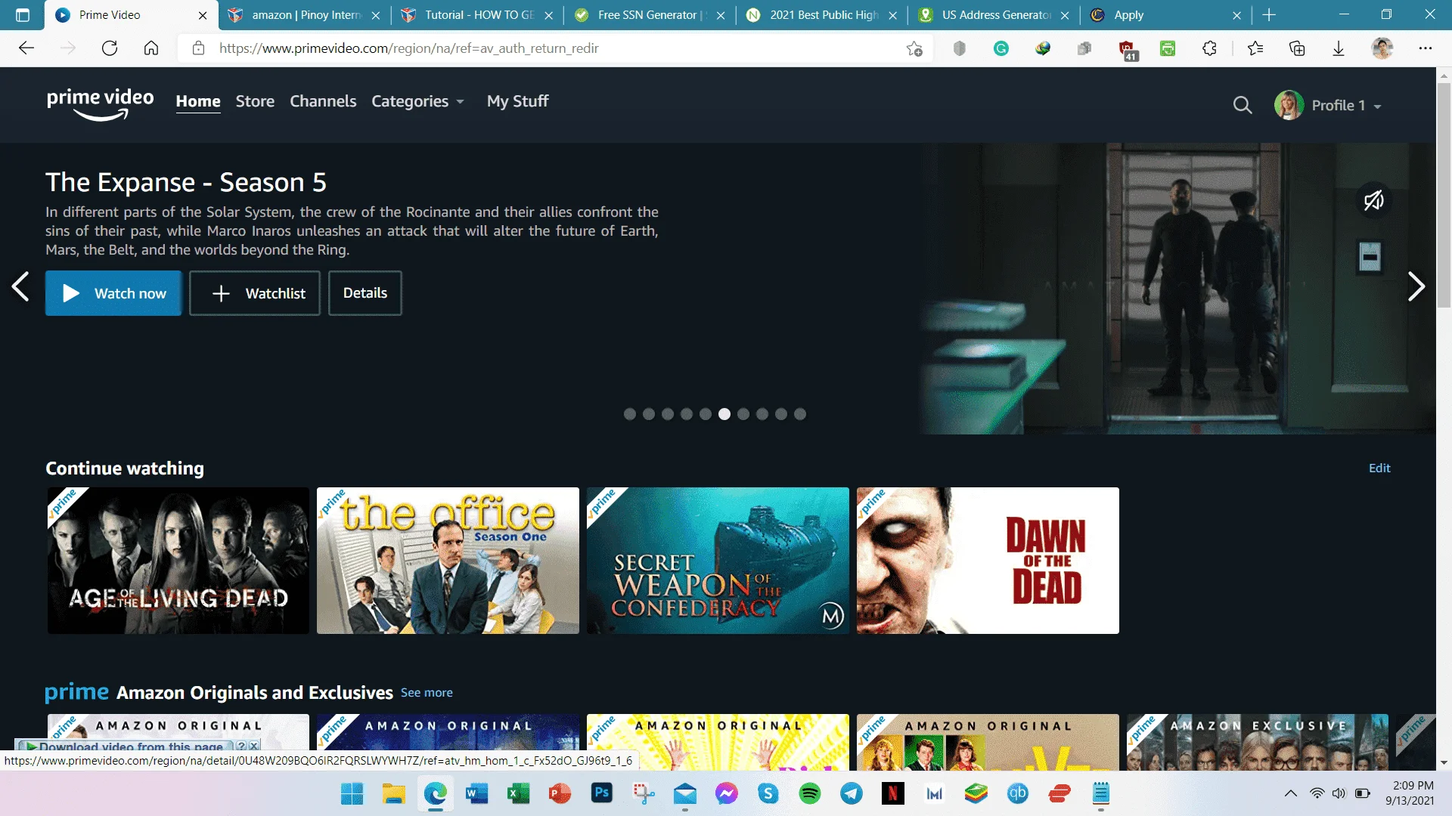Screen dimensions: 1452x816
Task: Open Photoshop from the taskbar
Action: click(x=602, y=793)
